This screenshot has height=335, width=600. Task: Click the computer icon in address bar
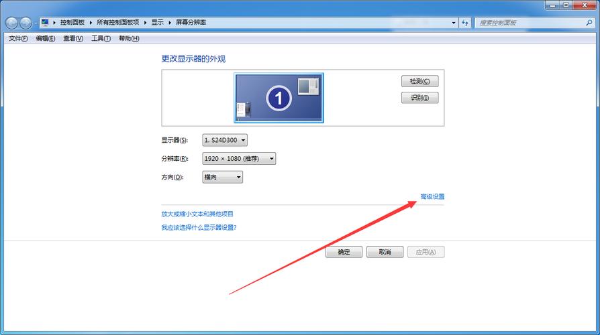[45, 23]
